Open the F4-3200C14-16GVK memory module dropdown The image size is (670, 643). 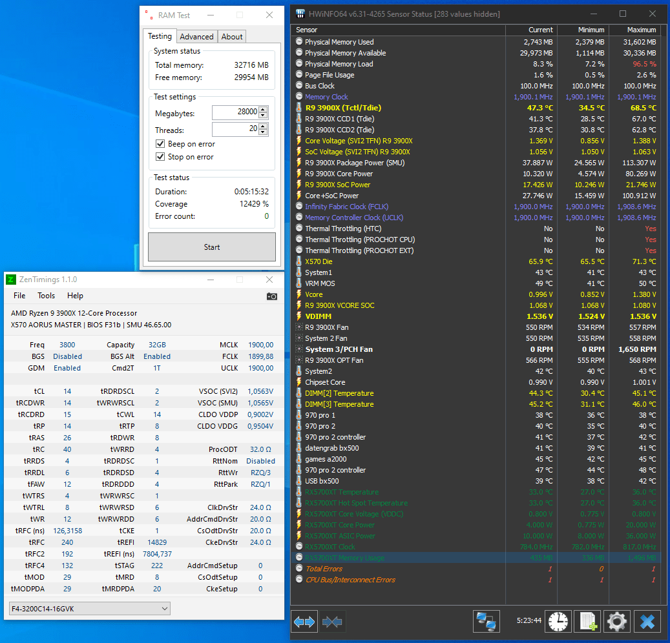[90, 609]
